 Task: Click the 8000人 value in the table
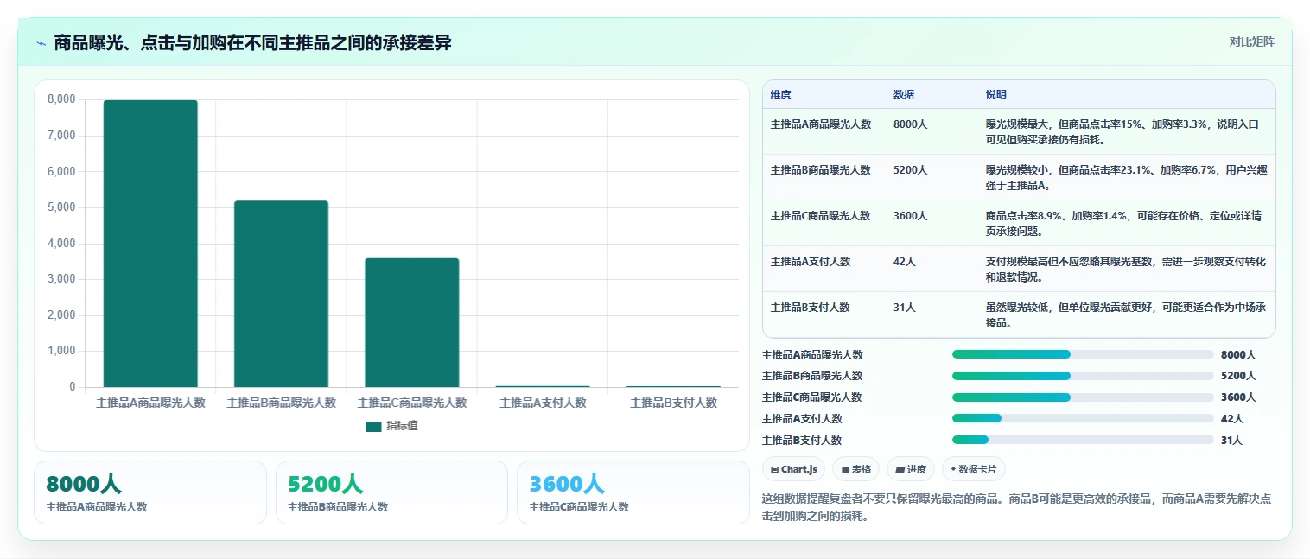coord(910,124)
